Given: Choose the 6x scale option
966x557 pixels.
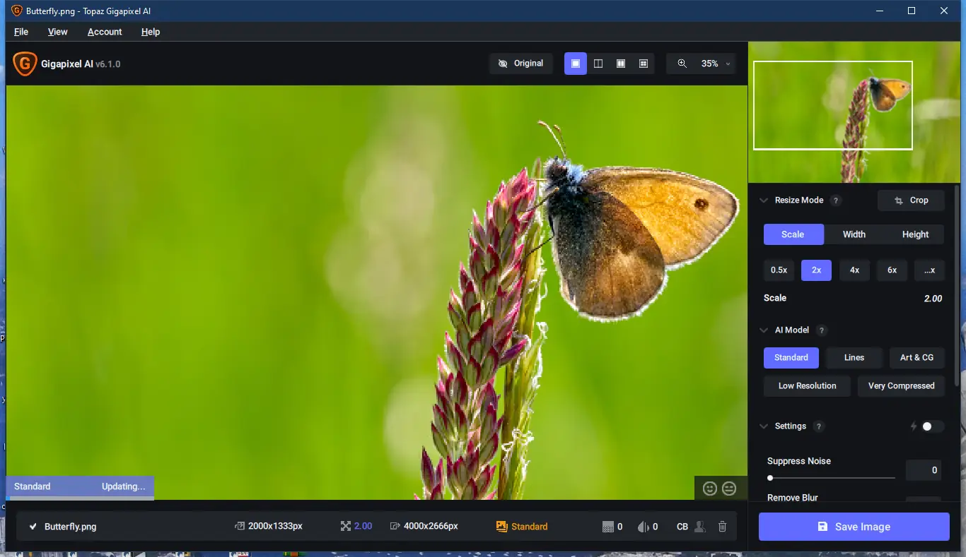Looking at the screenshot, I should 892,270.
